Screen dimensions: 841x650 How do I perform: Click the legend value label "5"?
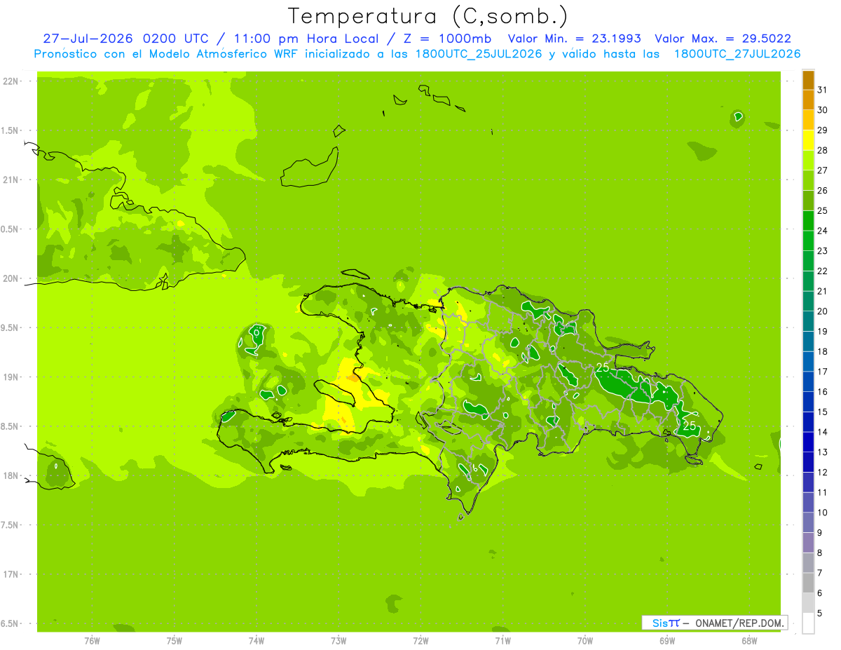(x=820, y=614)
